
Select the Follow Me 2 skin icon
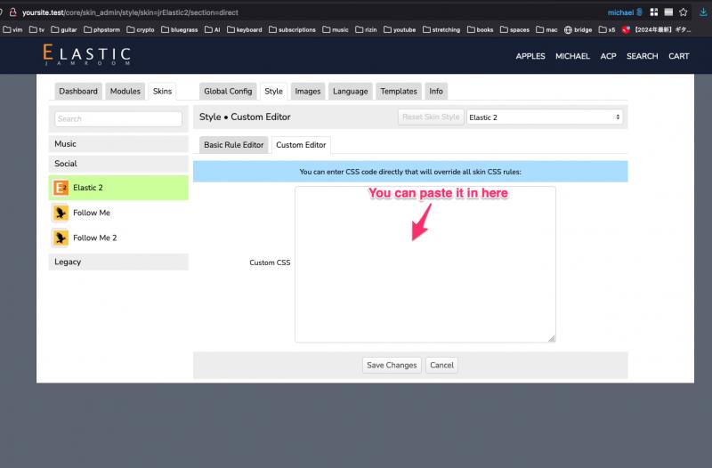tap(61, 238)
